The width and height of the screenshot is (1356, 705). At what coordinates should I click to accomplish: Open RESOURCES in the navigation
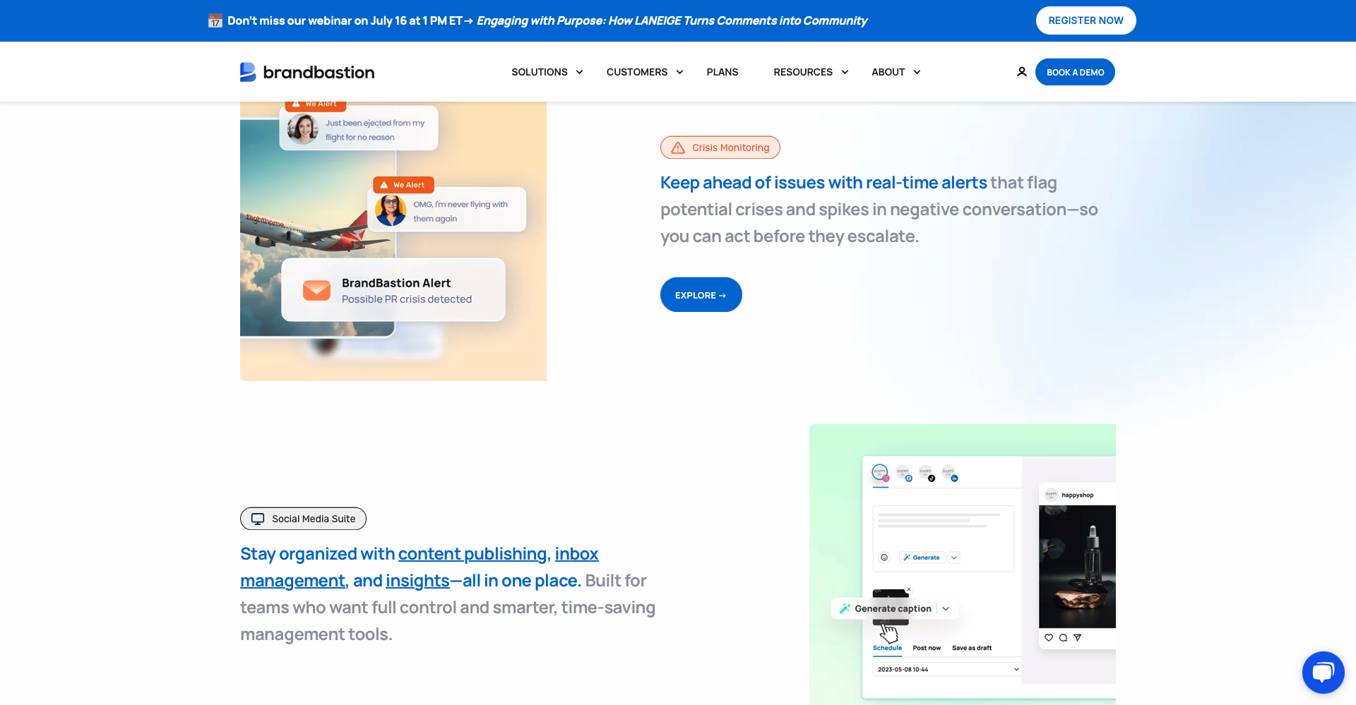click(803, 72)
